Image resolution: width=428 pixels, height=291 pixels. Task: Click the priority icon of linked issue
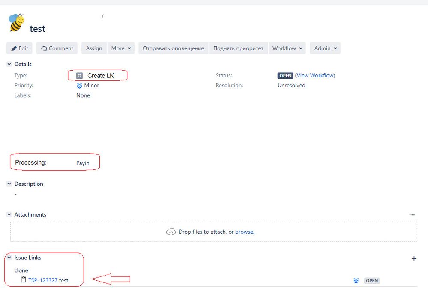point(356,281)
